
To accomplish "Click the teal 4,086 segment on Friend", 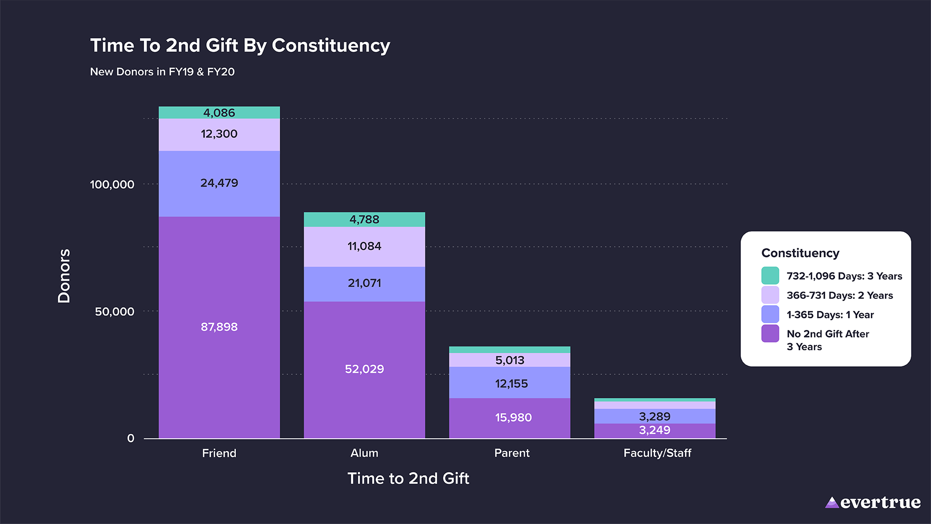I will click(219, 113).
